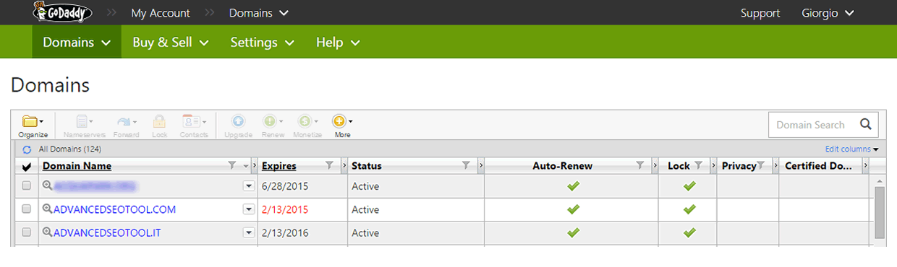Screen dimensions: 897x267
Task: Open row dropdown arrow for ADVANCEDSEOTOOL.IT
Action: (249, 232)
